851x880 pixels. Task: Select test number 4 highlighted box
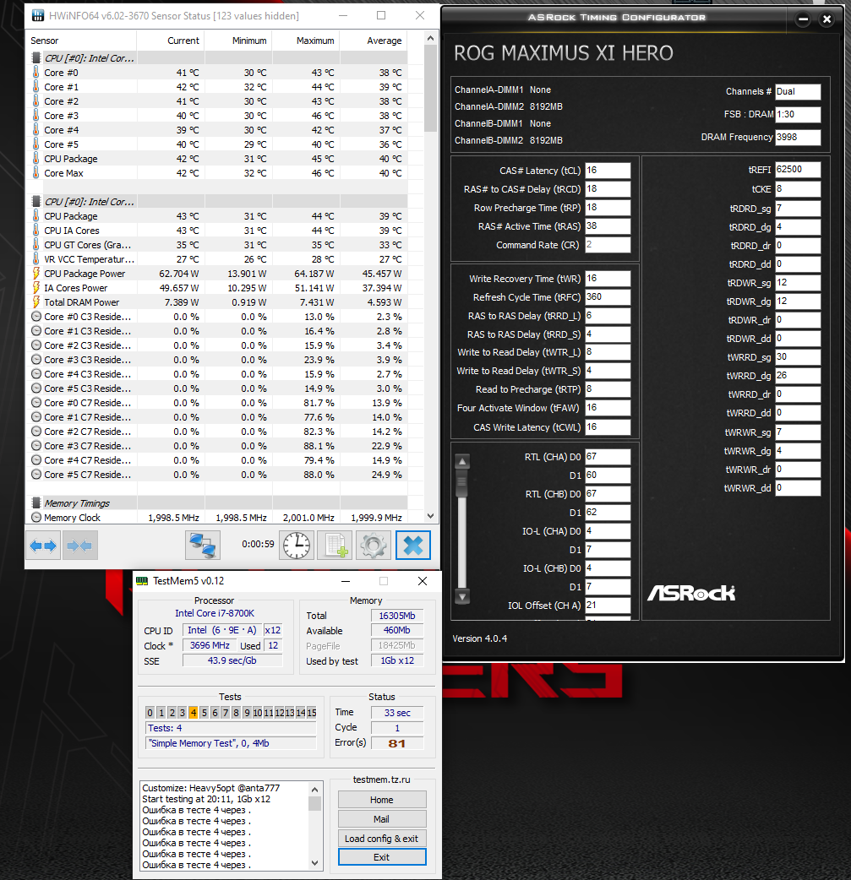coord(194,713)
